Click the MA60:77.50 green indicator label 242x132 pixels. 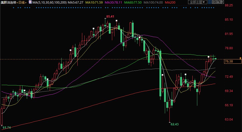point(133,2)
